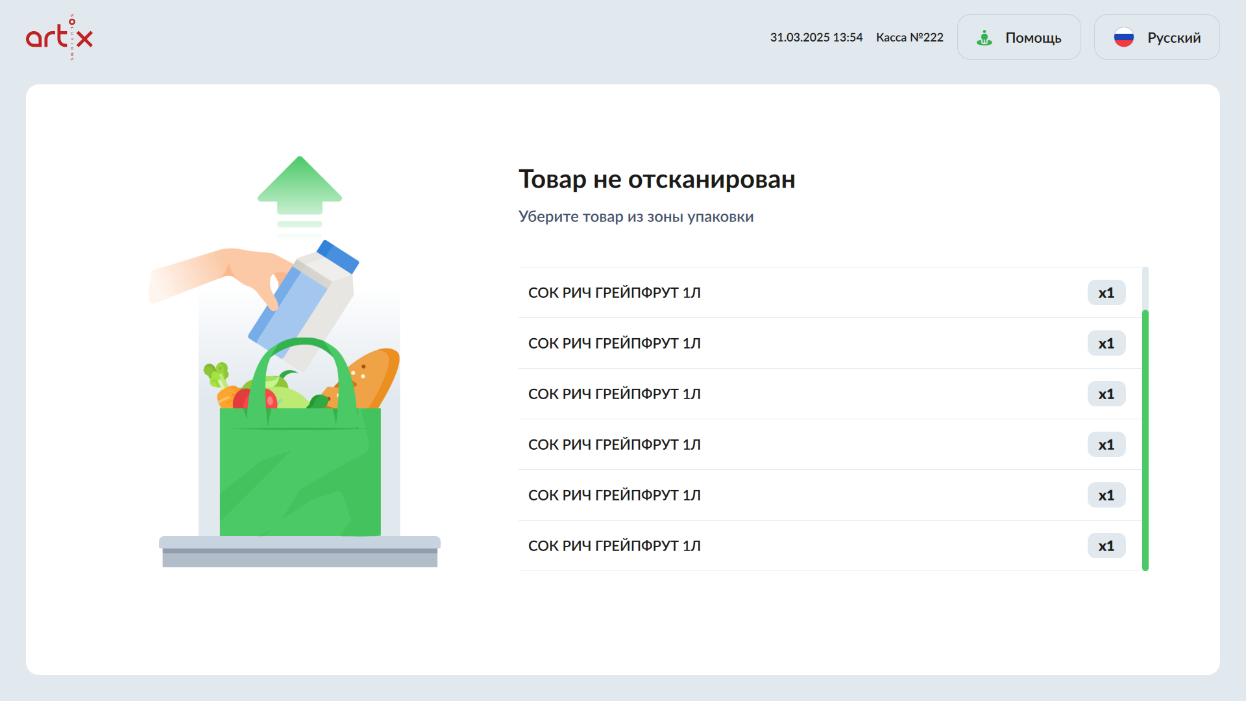Select the last СОК РИЧ ГРЕЙПФРУТ row
Screen dimensions: 1246x701
click(615, 546)
